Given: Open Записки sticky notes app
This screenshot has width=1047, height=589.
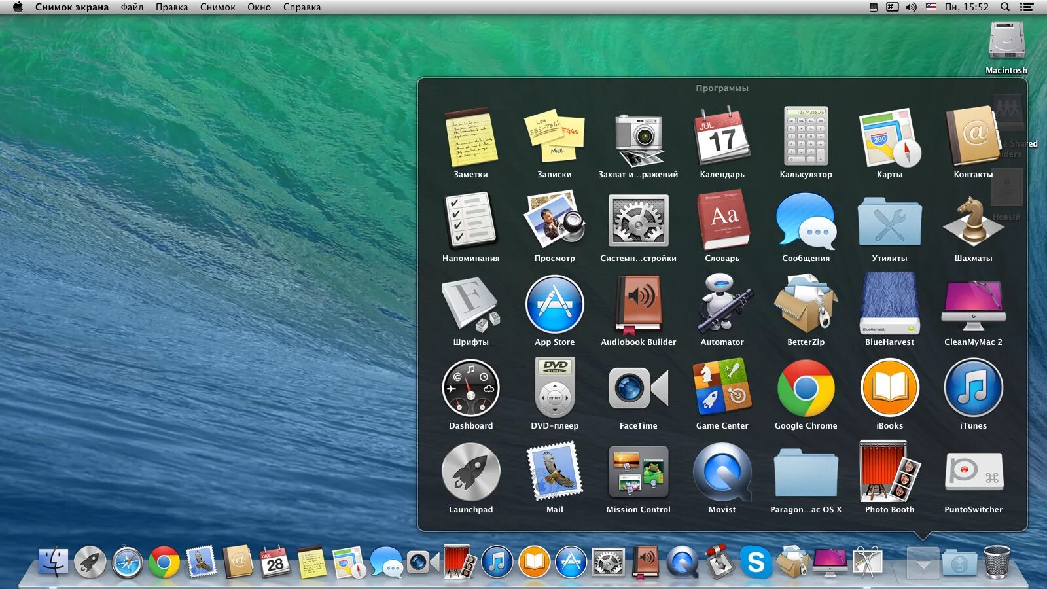Looking at the screenshot, I should 554,137.
